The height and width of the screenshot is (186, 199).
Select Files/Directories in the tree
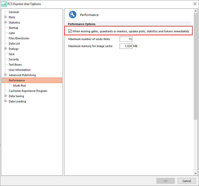pyautogui.click(x=19, y=38)
